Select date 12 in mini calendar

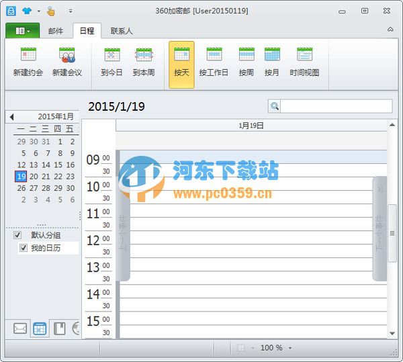click(x=21, y=165)
